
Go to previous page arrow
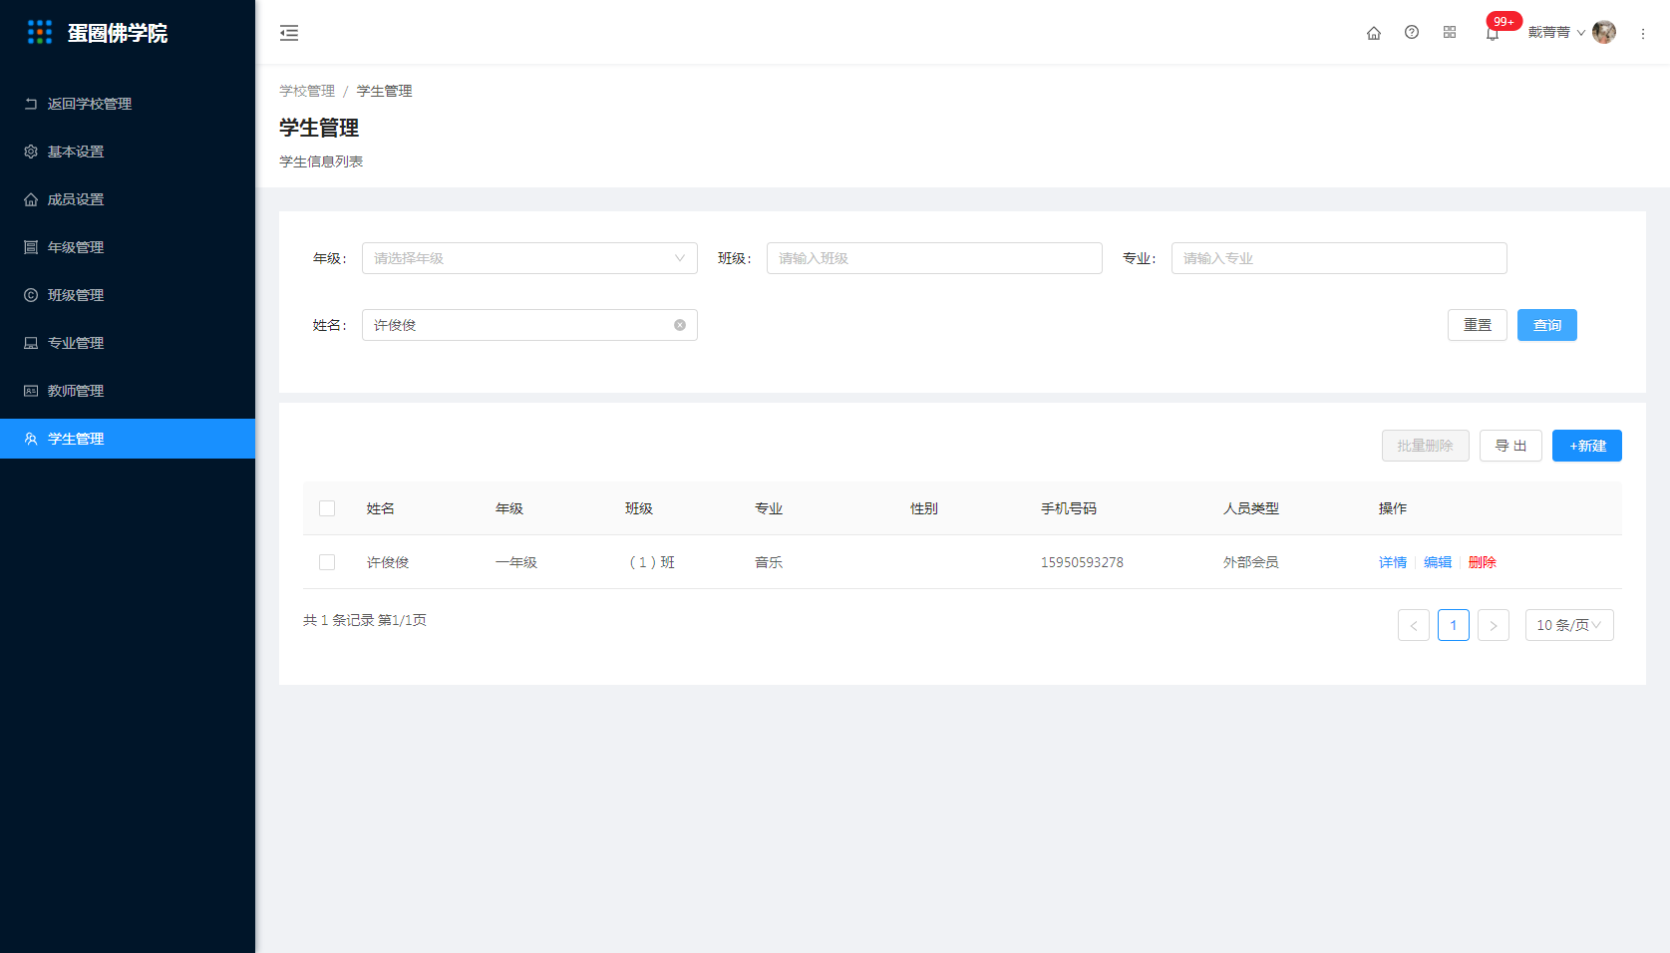pos(1414,625)
